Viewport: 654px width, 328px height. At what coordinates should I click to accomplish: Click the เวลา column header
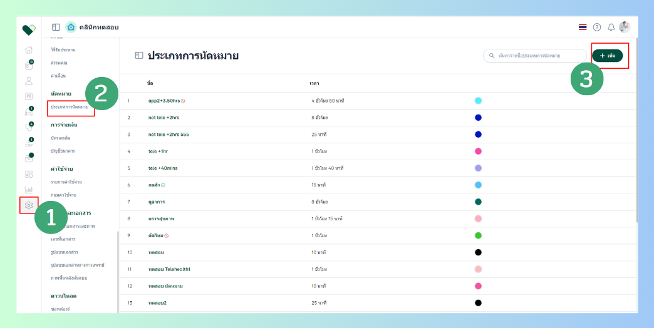[314, 83]
